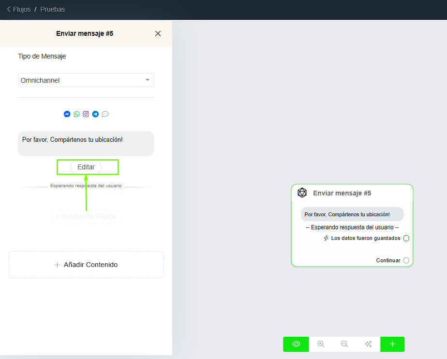Go back using the Flujos chevron
The width and height of the screenshot is (447, 359).
point(9,9)
